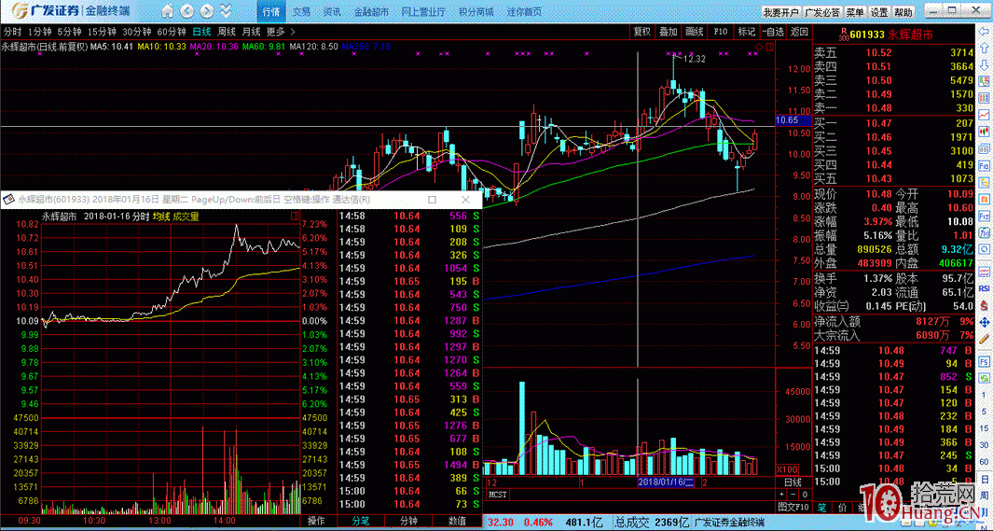Click the back navigation arrow
The width and height of the screenshot is (993, 531).
tap(186, 11)
